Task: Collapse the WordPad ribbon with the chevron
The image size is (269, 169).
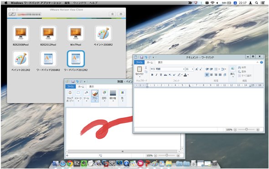Action: tap(257, 63)
